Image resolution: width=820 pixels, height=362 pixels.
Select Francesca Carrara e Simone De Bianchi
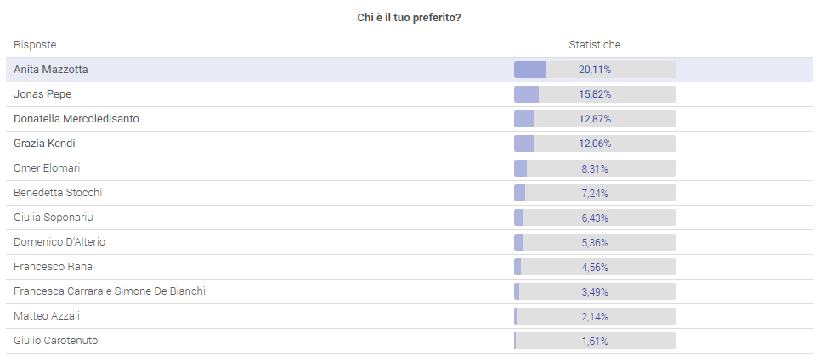[110, 291]
